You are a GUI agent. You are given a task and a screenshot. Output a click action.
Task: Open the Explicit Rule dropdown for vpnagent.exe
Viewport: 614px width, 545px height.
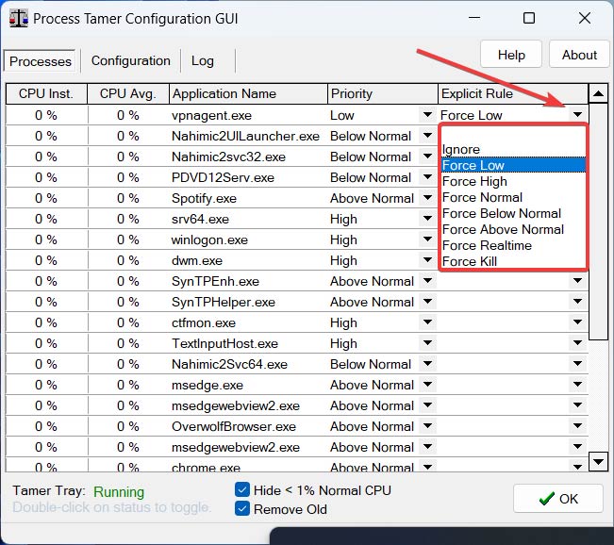click(577, 115)
